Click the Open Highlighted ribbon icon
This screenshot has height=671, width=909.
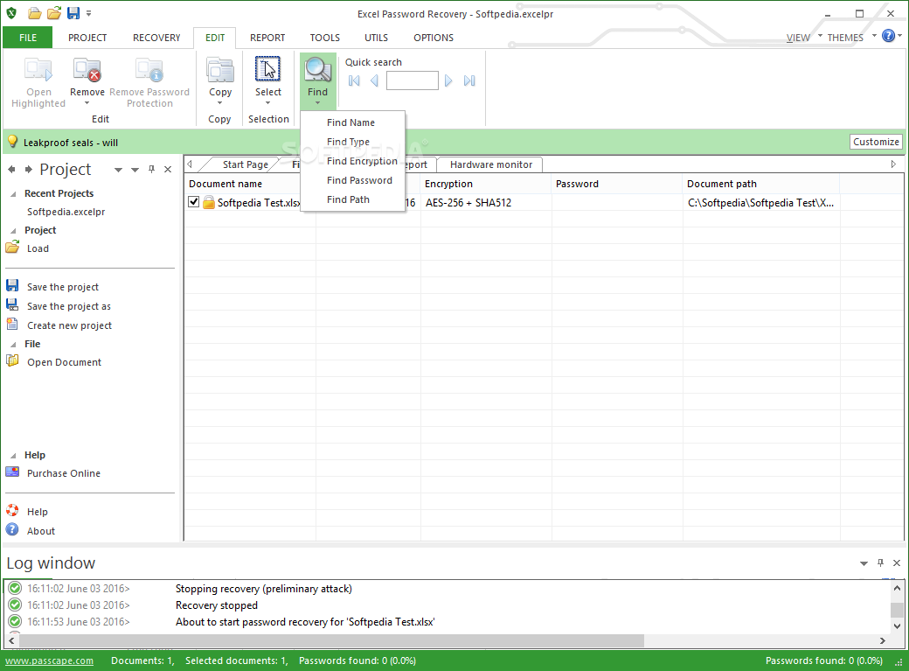tap(38, 69)
